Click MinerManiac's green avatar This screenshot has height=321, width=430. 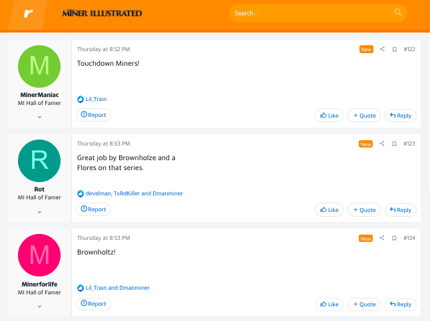[39, 66]
